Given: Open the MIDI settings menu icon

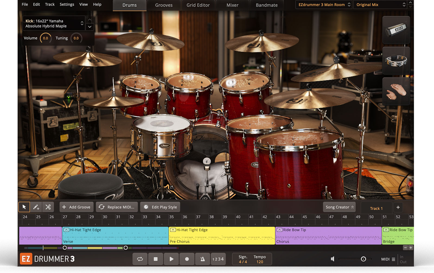Looking at the screenshot, I should (x=393, y=259).
